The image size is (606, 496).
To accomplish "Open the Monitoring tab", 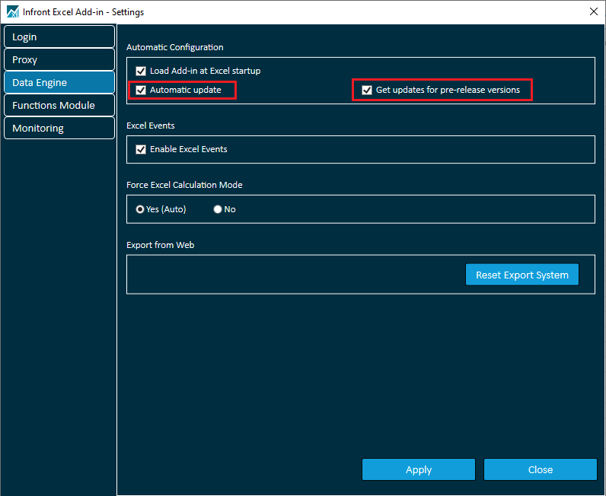I will coord(59,128).
